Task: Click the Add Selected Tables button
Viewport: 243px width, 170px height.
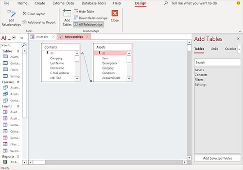Action: [217, 158]
